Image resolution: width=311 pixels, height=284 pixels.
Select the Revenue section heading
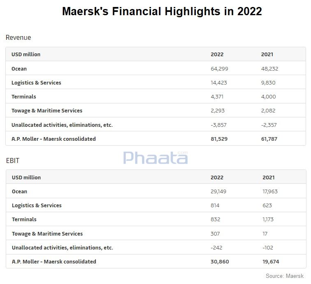tap(18, 37)
